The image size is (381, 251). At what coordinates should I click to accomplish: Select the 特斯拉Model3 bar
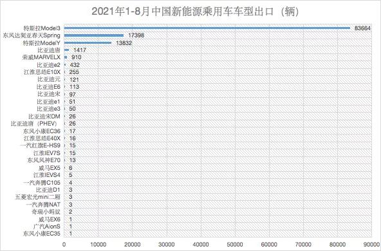tap(207, 28)
